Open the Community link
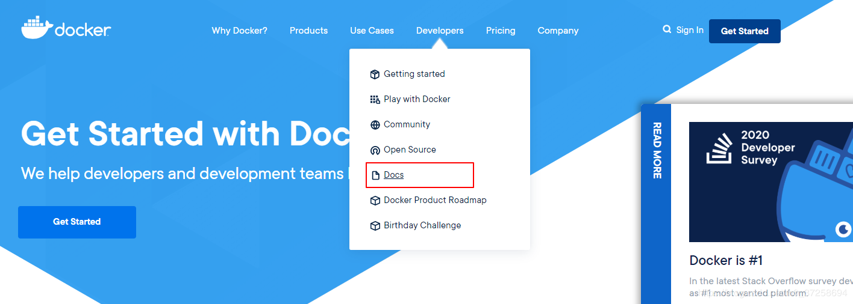The image size is (853, 304). tap(407, 124)
